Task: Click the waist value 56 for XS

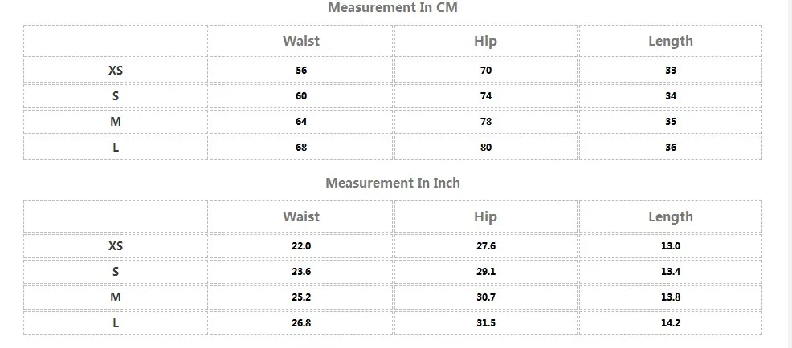Action: click(x=301, y=71)
